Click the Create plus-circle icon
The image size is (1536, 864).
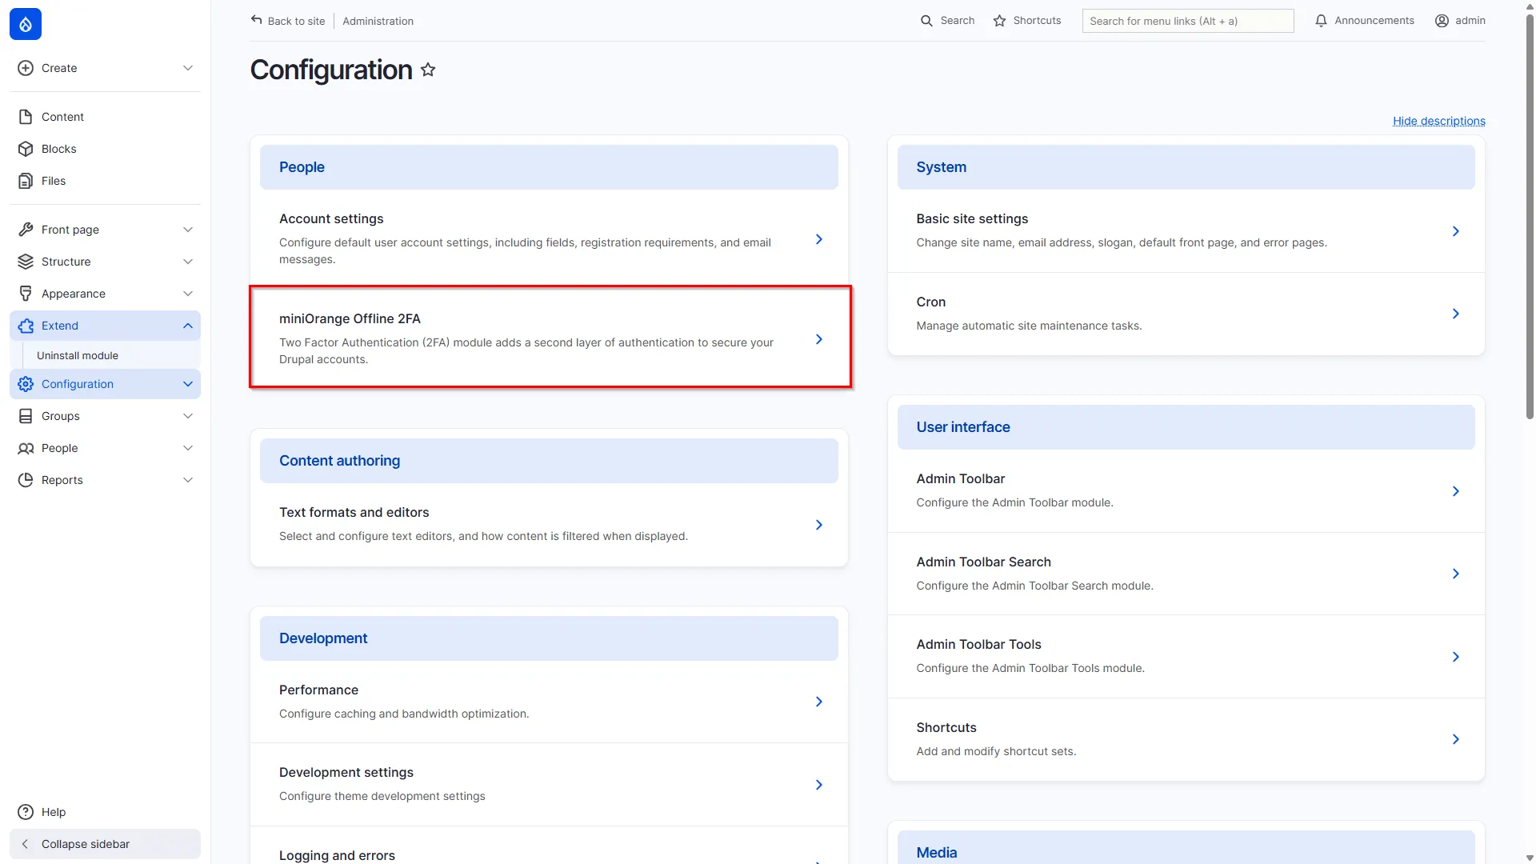pos(26,68)
